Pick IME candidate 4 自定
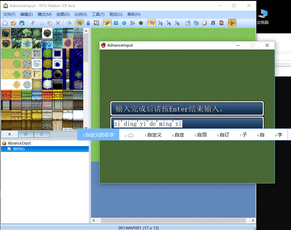The height and width of the screenshot is (230, 291). click(178, 135)
